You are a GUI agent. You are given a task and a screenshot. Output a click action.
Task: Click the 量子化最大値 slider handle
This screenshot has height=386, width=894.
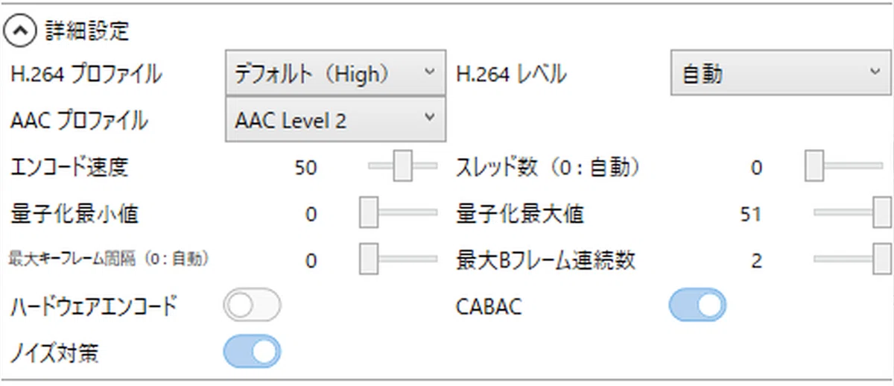click(884, 213)
